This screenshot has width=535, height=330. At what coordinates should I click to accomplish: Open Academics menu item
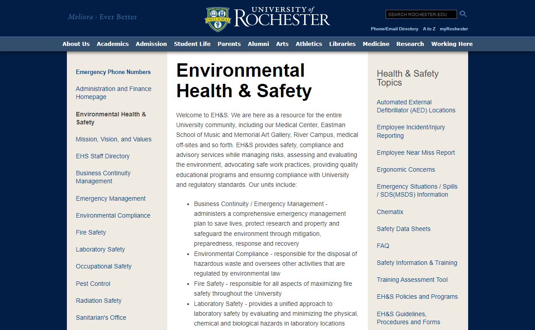(x=113, y=44)
